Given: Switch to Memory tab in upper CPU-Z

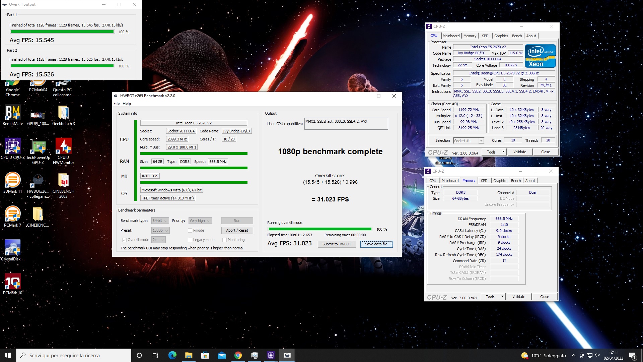Looking at the screenshot, I should point(470,36).
